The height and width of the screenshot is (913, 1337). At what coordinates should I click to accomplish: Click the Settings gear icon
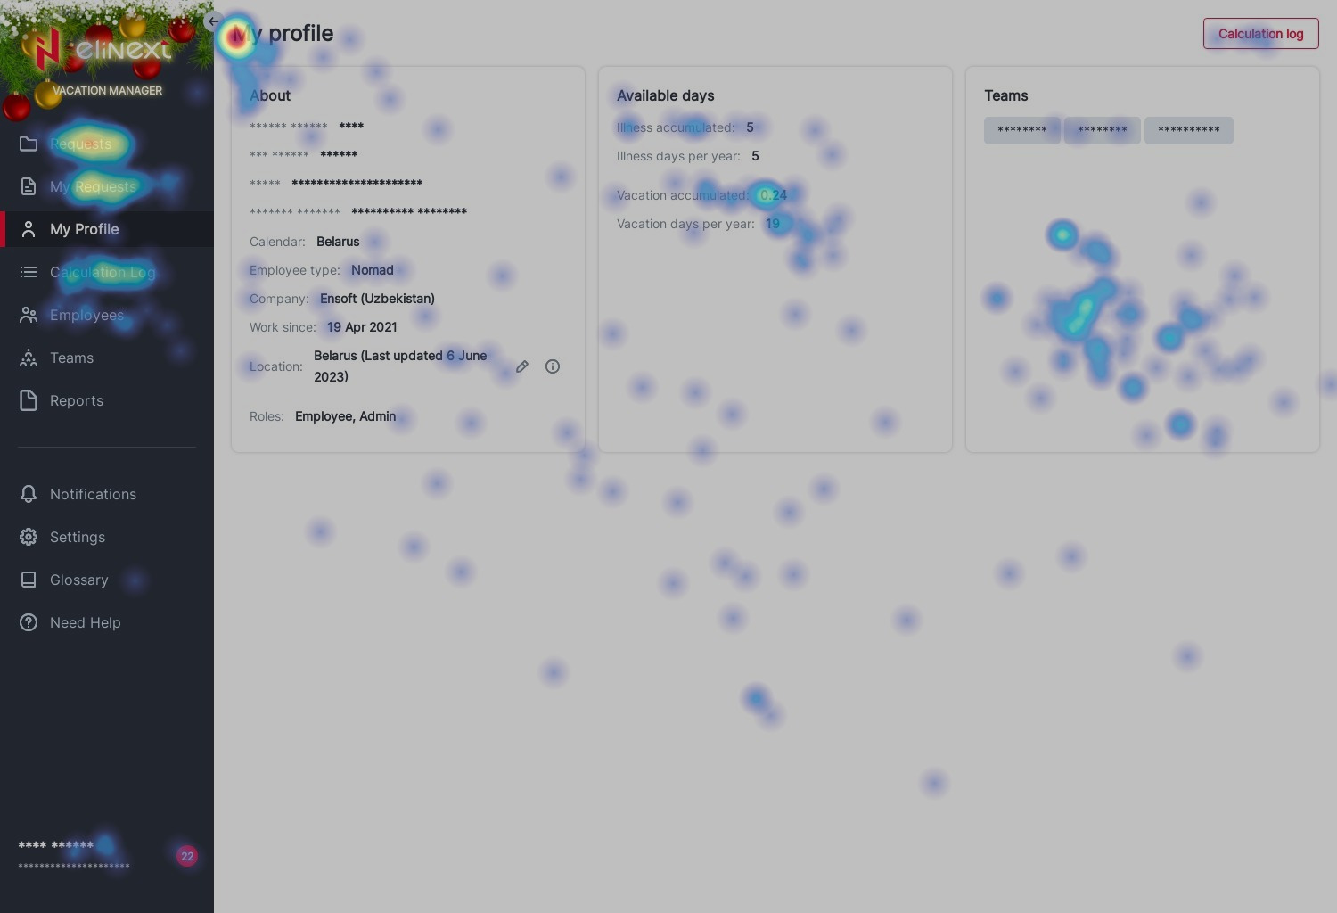29,537
